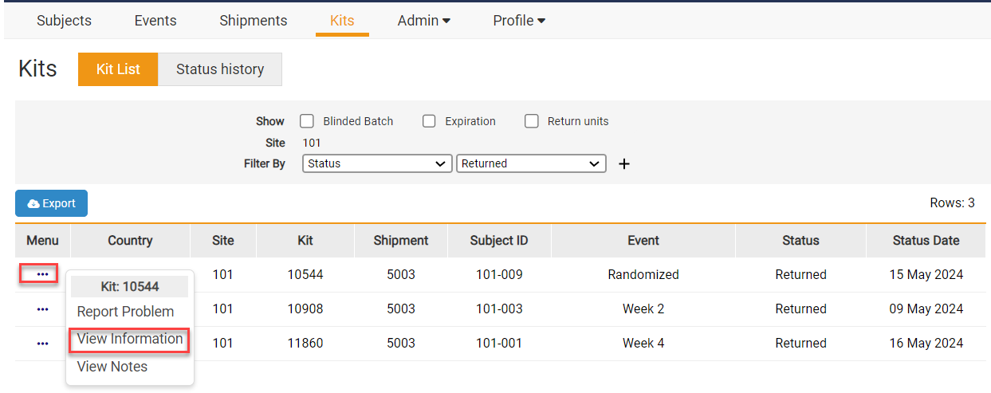Check the Return units option

click(532, 121)
